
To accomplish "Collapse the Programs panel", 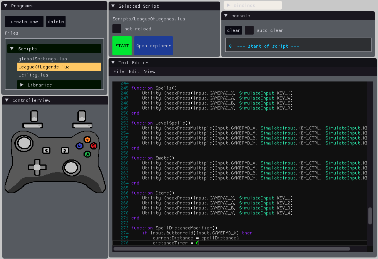I will 5,5.
